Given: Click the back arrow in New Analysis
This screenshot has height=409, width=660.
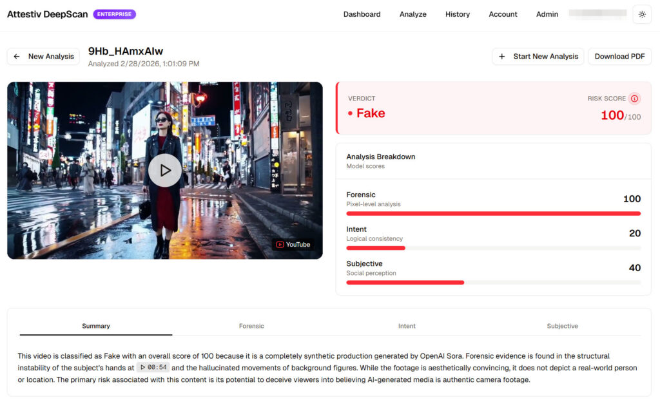Looking at the screenshot, I should (17, 57).
